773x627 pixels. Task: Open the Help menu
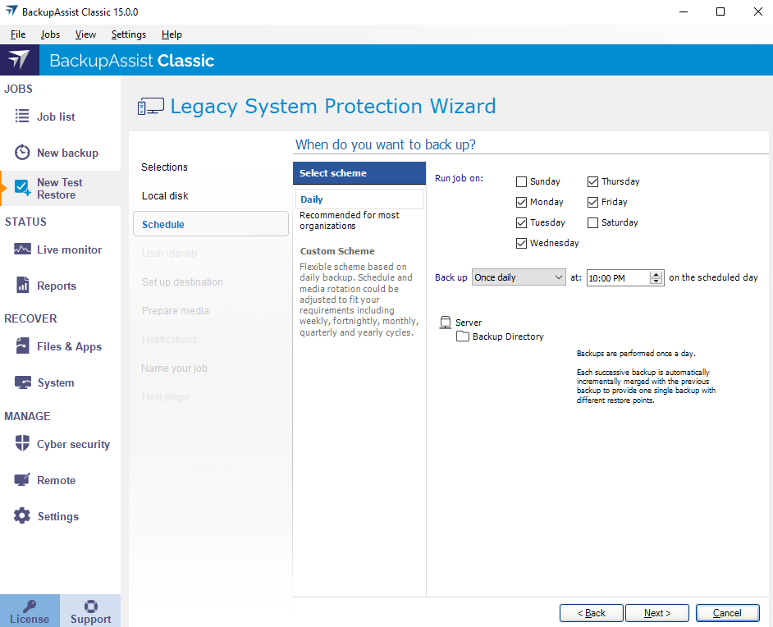[172, 34]
